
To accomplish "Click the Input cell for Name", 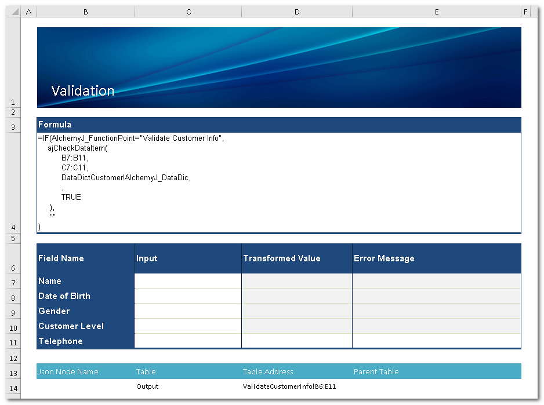I will pyautogui.click(x=188, y=281).
